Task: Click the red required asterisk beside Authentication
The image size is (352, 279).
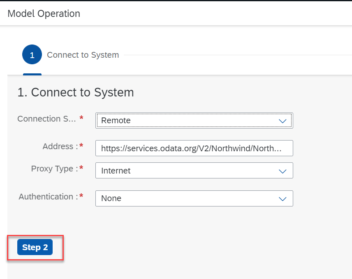Action: pyautogui.click(x=81, y=197)
